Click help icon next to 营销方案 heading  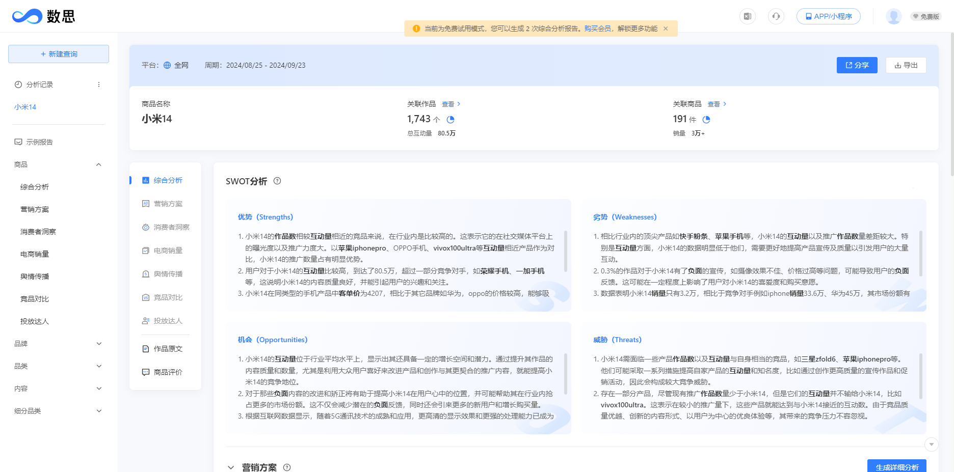(287, 467)
